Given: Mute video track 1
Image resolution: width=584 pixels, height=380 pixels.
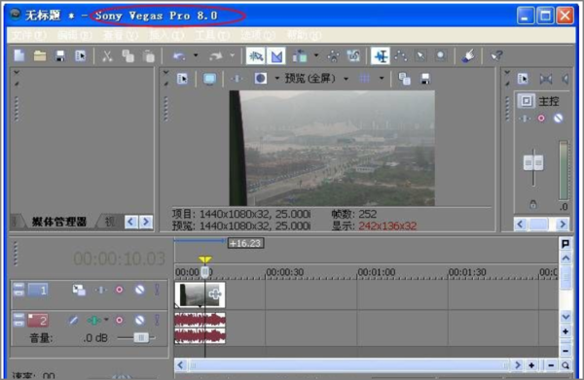Looking at the screenshot, I should [139, 290].
